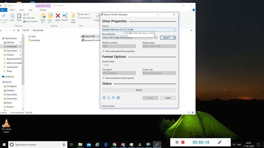
Task: Select 3D Objects in Explorer sidebar
Action: pyautogui.click(x=12, y=86)
